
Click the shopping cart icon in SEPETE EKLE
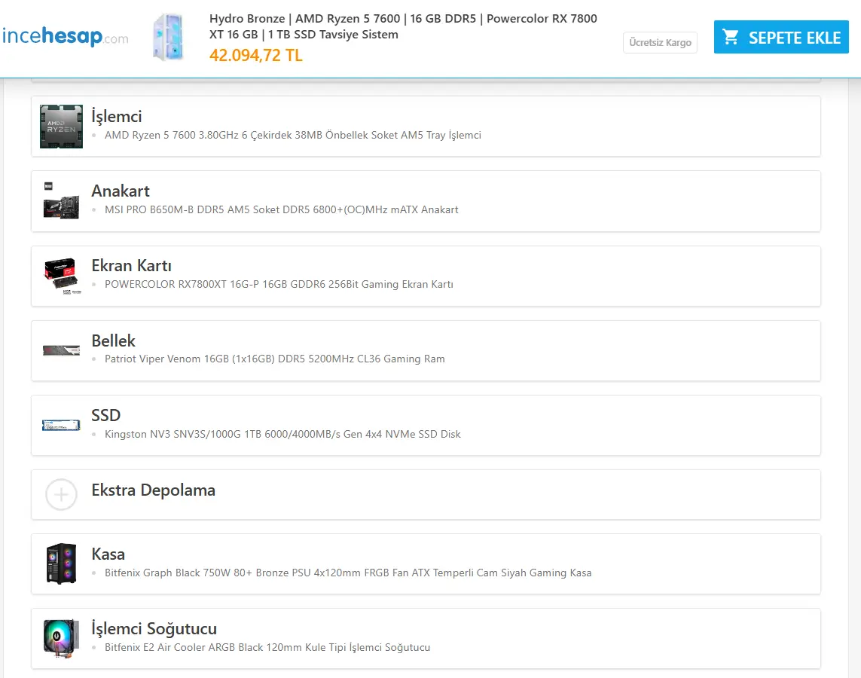coord(731,37)
